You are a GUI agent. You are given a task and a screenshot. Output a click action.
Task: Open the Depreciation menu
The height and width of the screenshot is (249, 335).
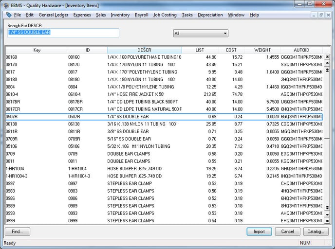[x=210, y=15]
